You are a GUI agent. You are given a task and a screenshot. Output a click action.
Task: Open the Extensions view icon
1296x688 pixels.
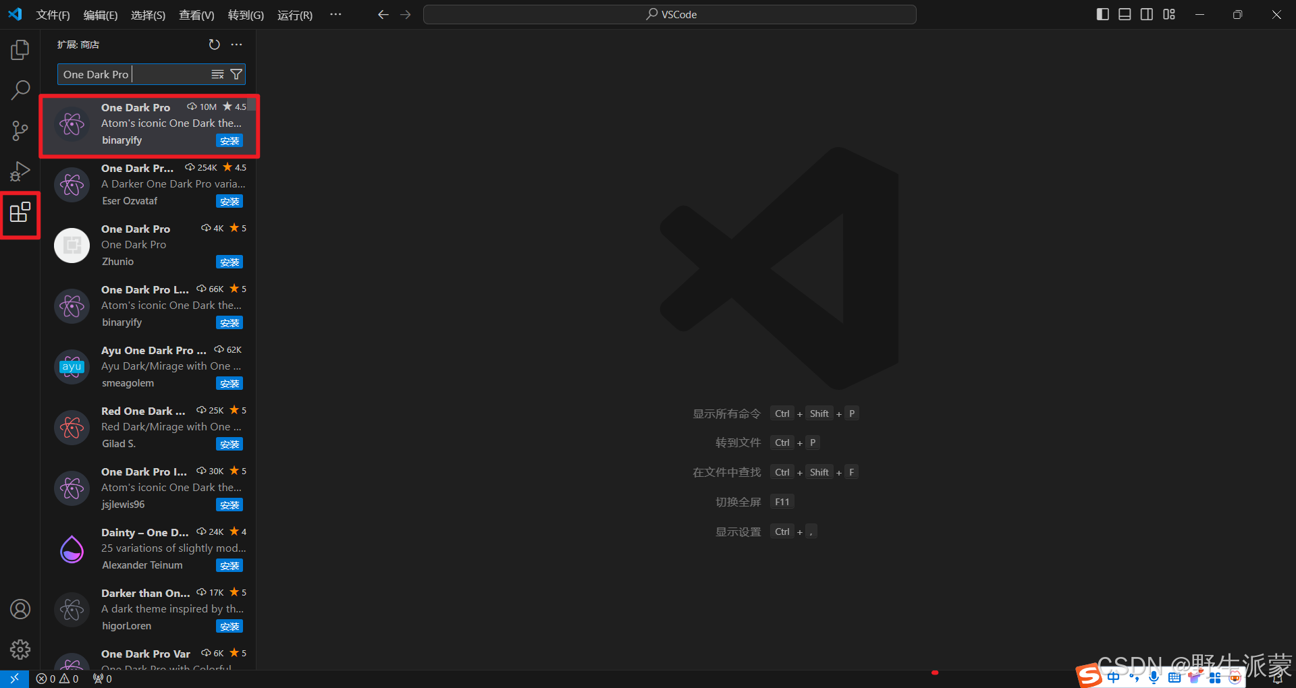pos(20,213)
